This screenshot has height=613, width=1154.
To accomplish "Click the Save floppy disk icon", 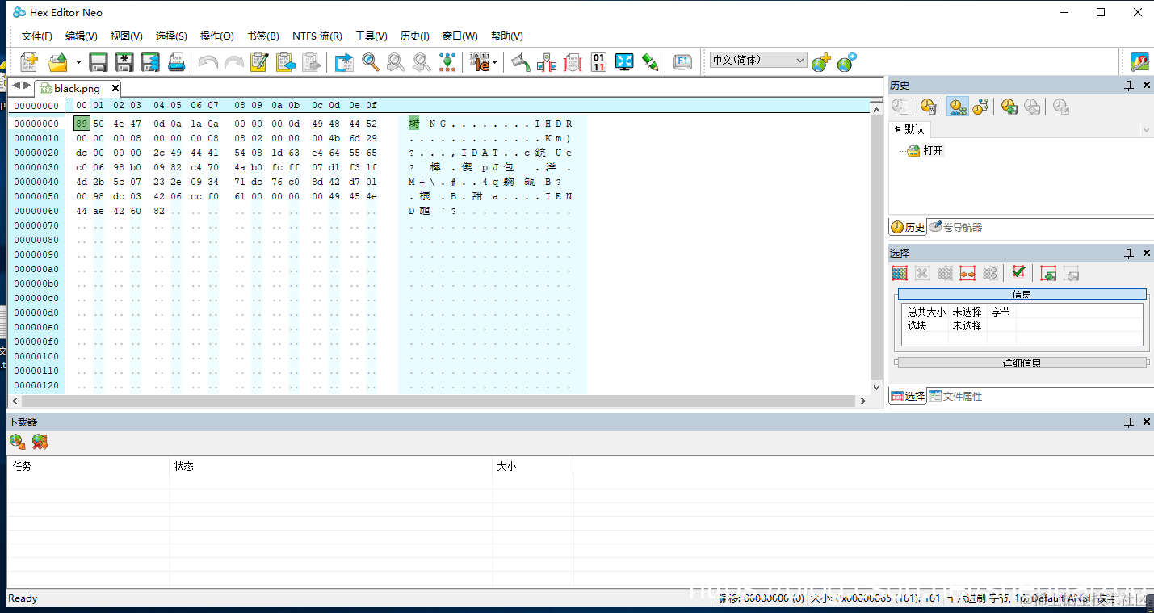I will coord(99,62).
